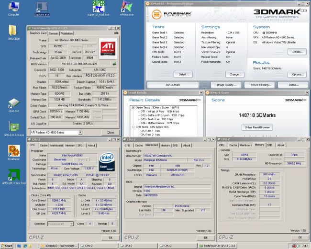The width and height of the screenshot is (311, 249).
Task: Click the Texture Filtering button
Action: click(x=259, y=85)
